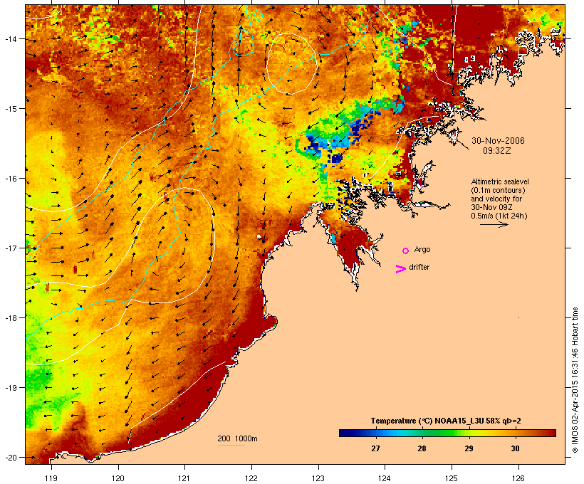Click the '-15' latitude axis label
Viewport: 584px width, 484px height.
[x=11, y=109]
